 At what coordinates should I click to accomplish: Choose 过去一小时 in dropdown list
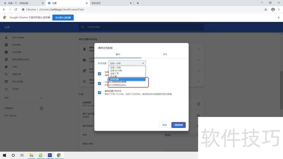pos(127,67)
